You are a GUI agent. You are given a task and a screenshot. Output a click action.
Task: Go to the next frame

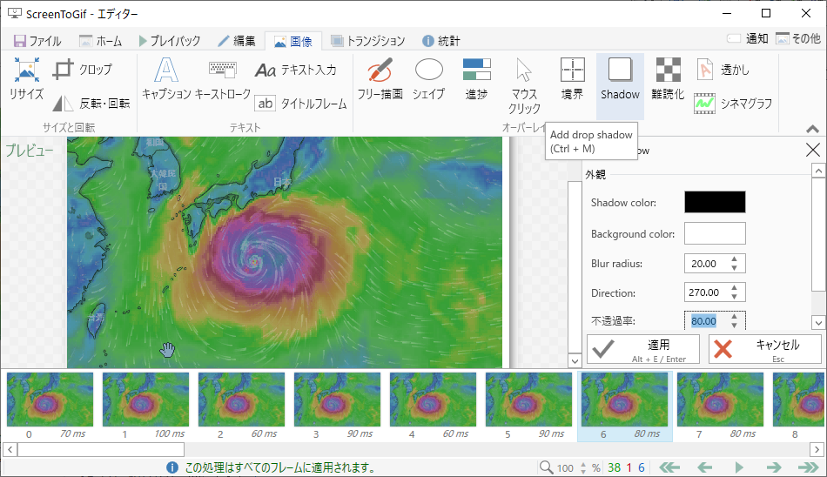click(x=774, y=467)
